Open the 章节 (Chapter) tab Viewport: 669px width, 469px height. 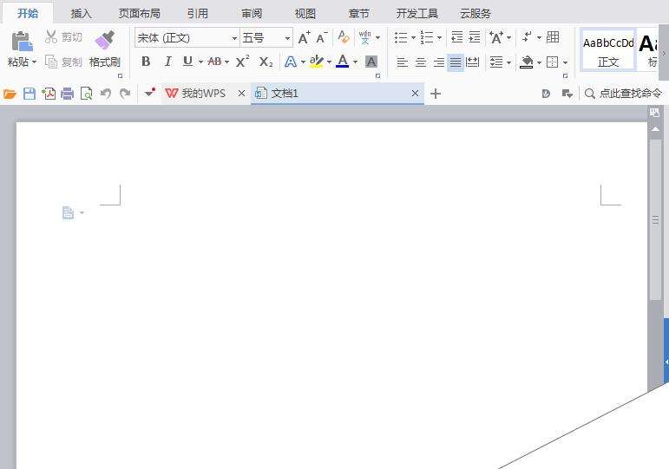[359, 14]
